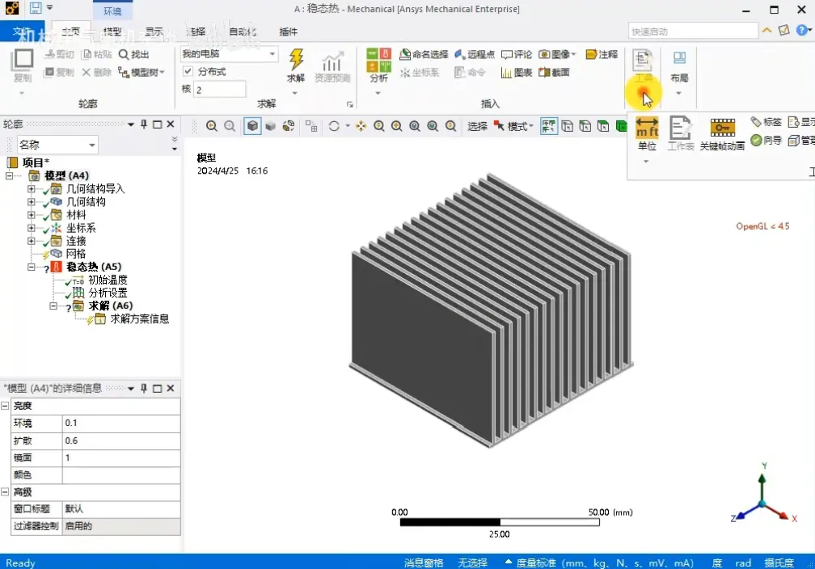
Task: Open the 名称 filter dropdown in outline
Action: [57, 145]
